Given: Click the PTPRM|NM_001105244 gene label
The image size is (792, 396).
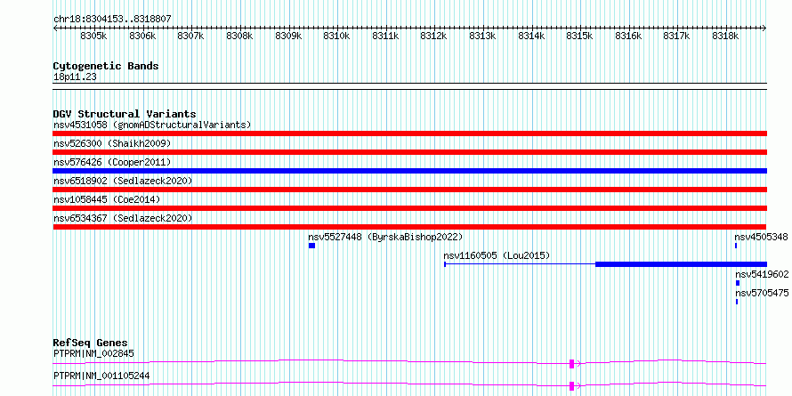Looking at the screenshot, I should click(101, 376).
